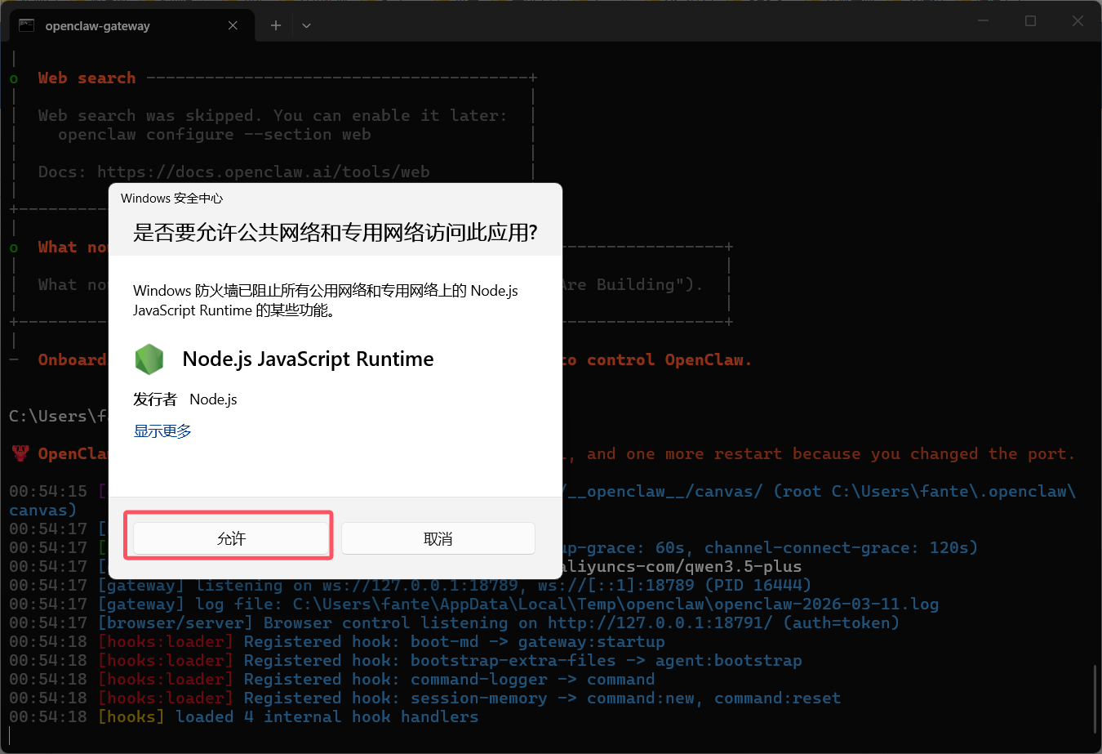This screenshot has width=1102, height=754.
Task: Click the green Node.js hexagon icon
Action: click(x=149, y=359)
